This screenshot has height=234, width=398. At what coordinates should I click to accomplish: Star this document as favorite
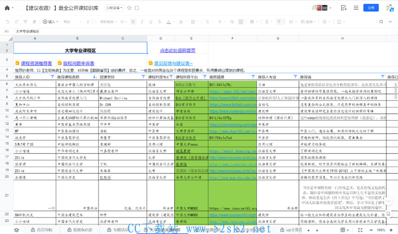pyautogui.click(x=129, y=8)
